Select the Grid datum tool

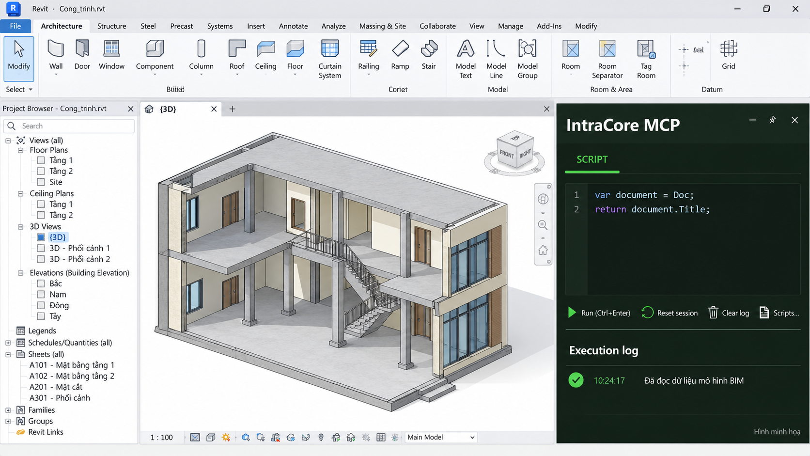[729, 55]
